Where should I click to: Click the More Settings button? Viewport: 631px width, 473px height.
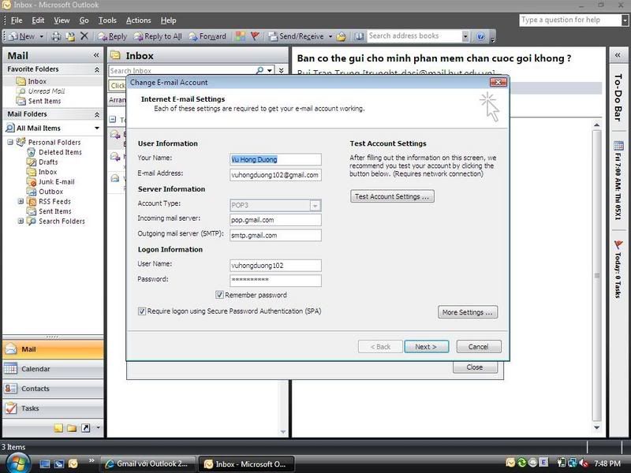[468, 312]
